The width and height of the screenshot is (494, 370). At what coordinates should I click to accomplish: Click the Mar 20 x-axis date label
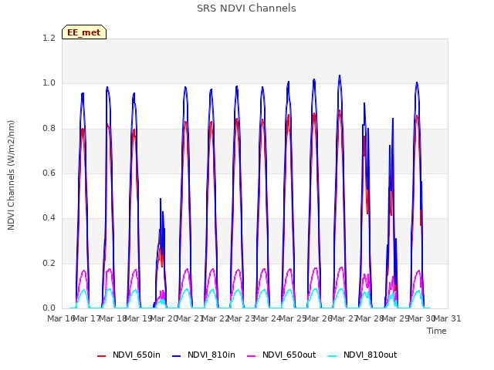(x=164, y=318)
